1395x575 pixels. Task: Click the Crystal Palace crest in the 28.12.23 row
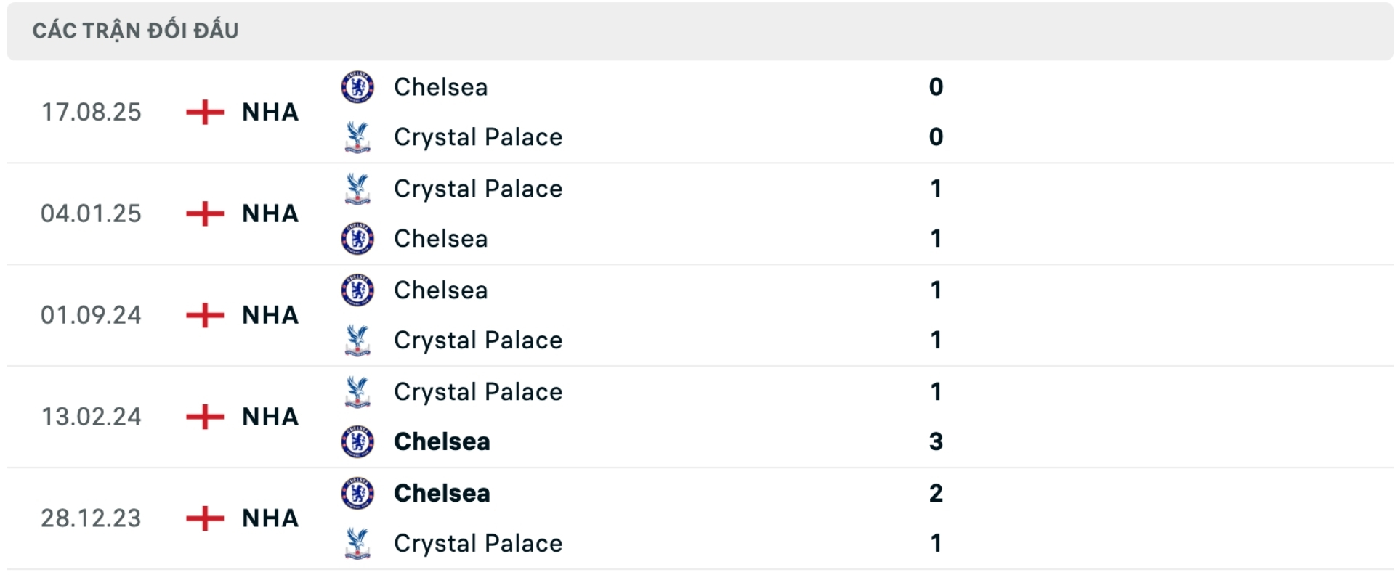[x=356, y=543]
